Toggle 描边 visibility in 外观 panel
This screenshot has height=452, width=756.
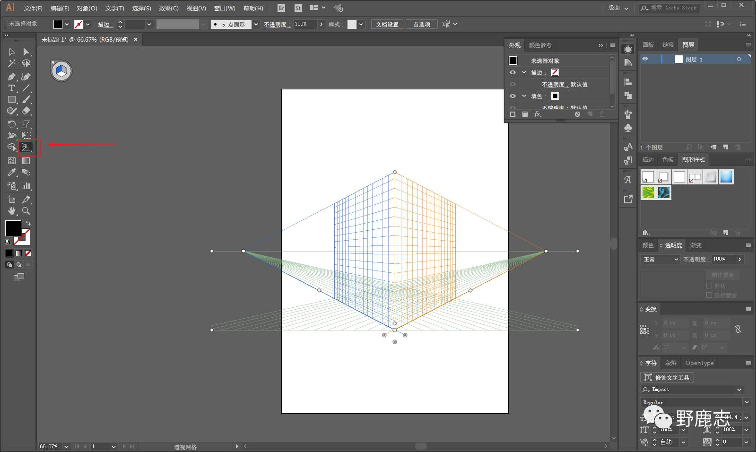(x=513, y=73)
